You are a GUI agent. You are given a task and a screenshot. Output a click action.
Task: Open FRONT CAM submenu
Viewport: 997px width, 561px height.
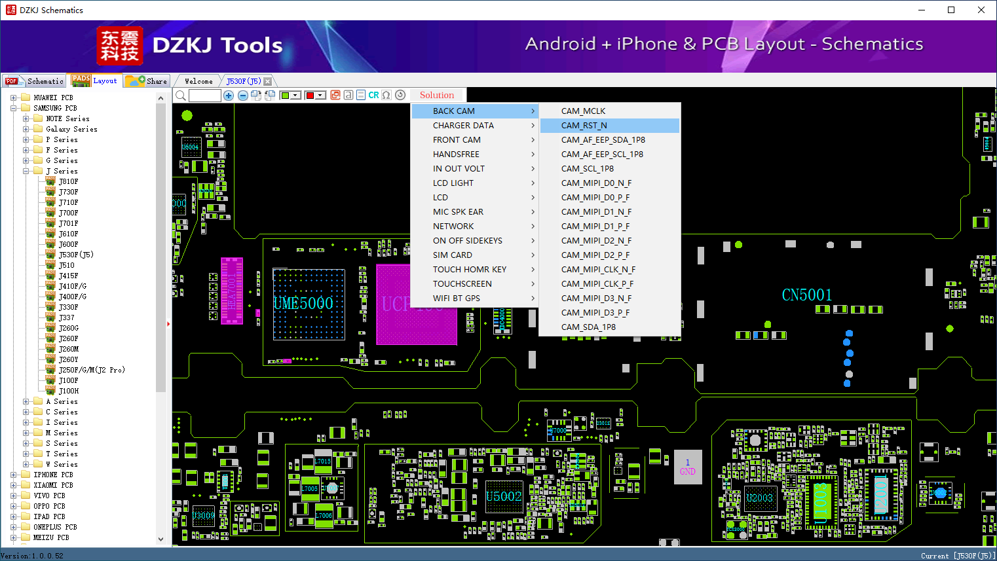point(476,140)
